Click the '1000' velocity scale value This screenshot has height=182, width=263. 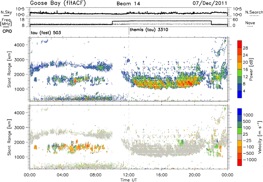[248, 115]
